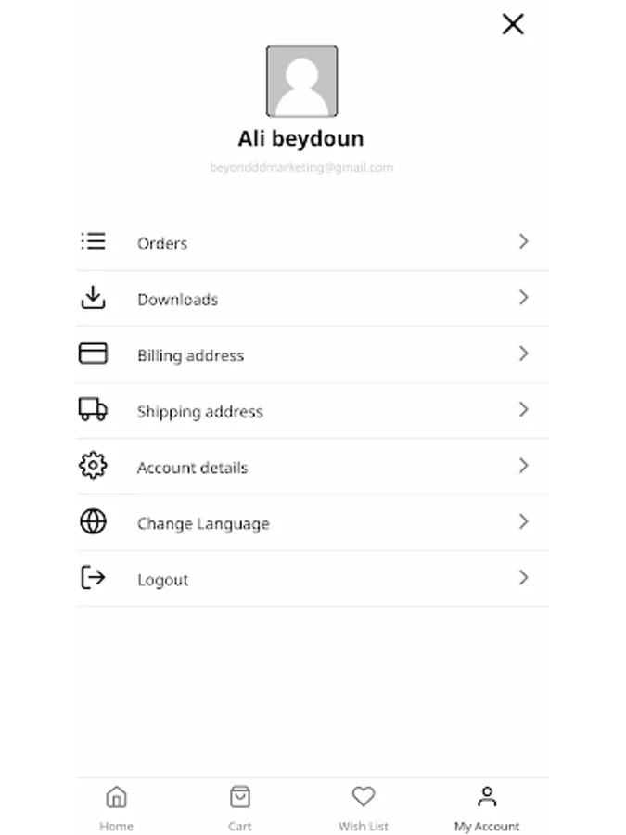Screen dimensions: 626x835
Task: Expand the Orders row chevron
Action: (x=524, y=241)
